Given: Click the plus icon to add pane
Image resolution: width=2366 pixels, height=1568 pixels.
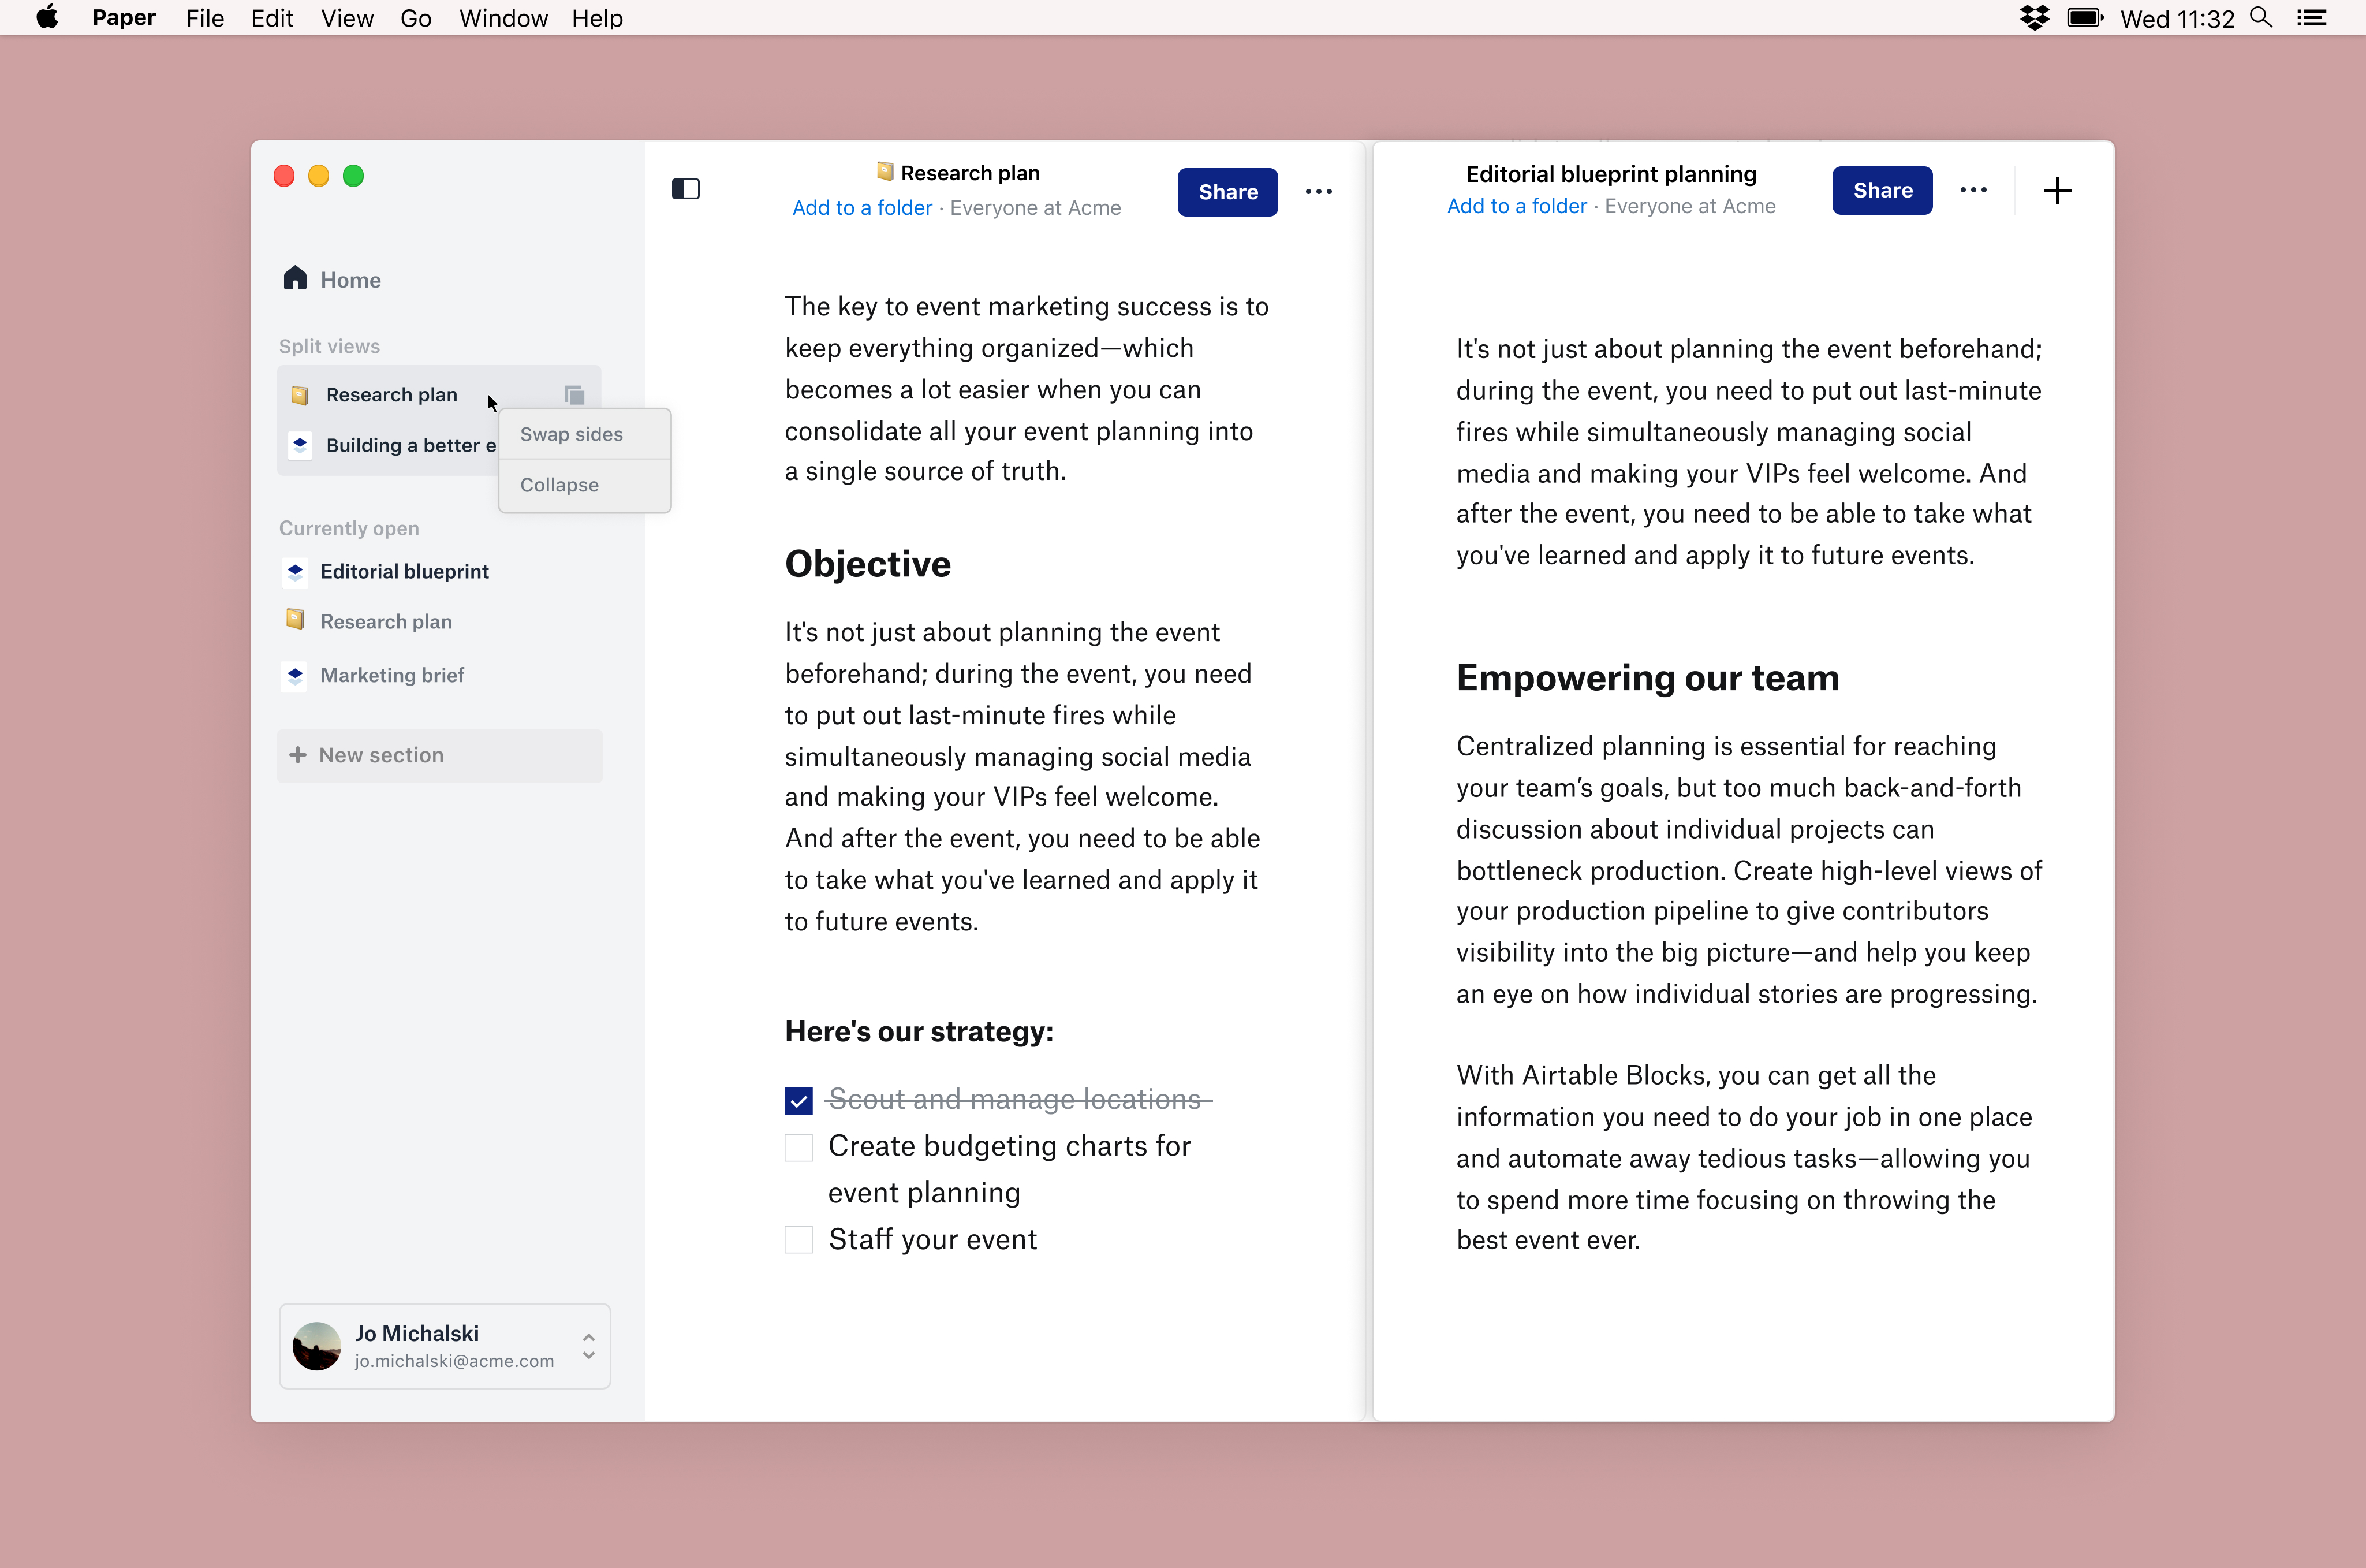Looking at the screenshot, I should click(x=2057, y=190).
